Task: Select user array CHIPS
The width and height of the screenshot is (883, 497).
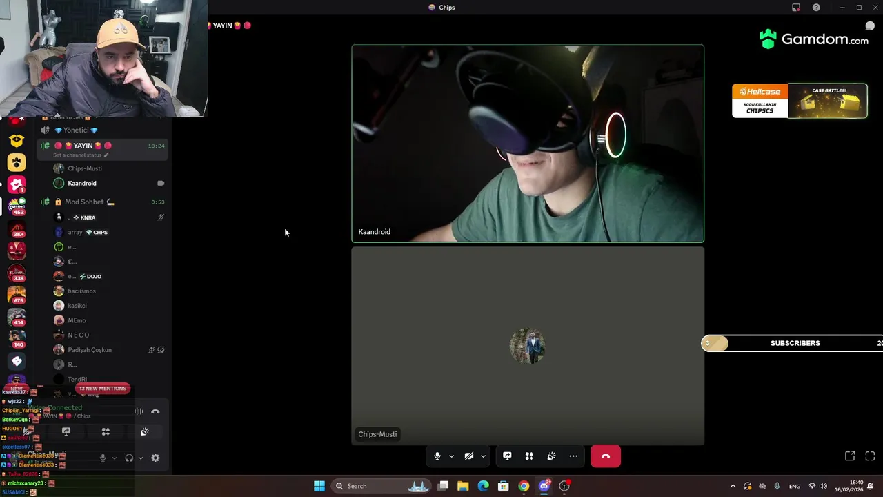Action: click(x=88, y=232)
